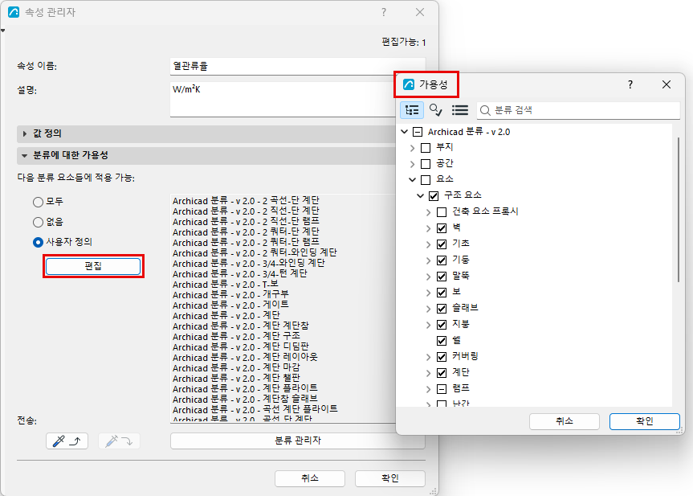Screen dimensions: 693x496
Task: Select the 'Archicad 분류 - v 2.0 - T-보' list entry
Action: (226, 284)
